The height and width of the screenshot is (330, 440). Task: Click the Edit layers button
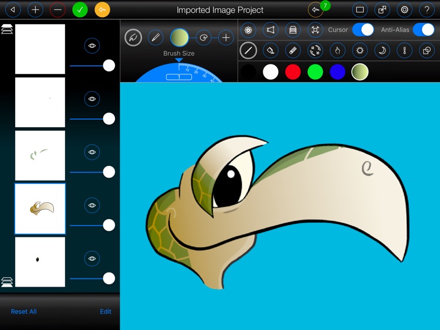[106, 311]
